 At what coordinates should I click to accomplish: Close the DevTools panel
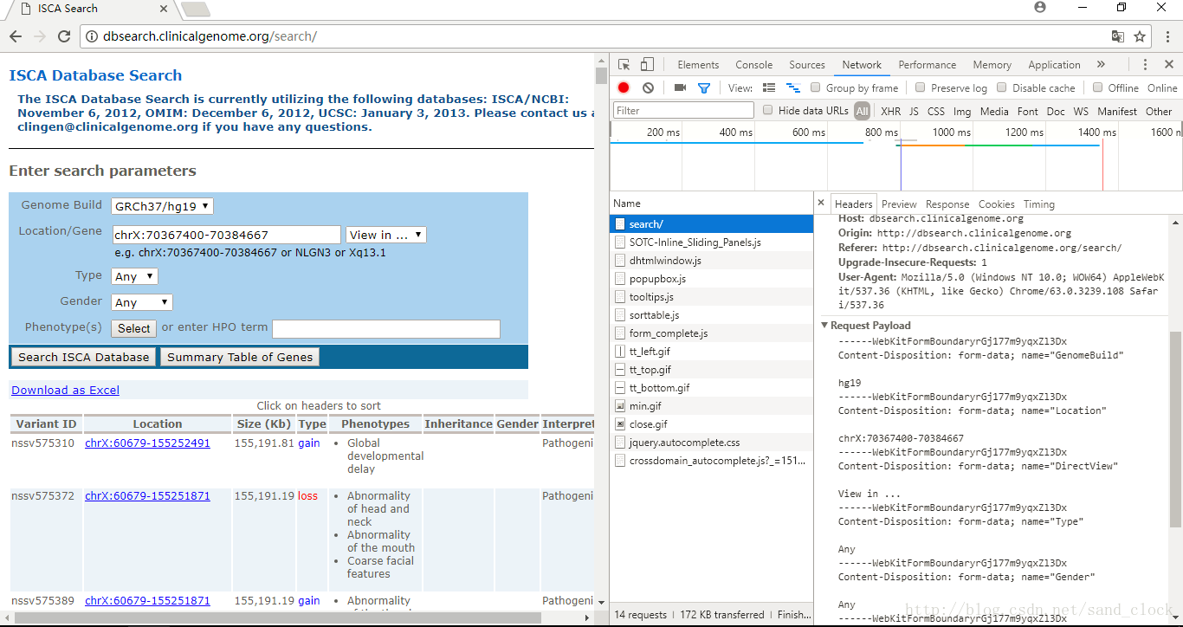pos(1167,65)
